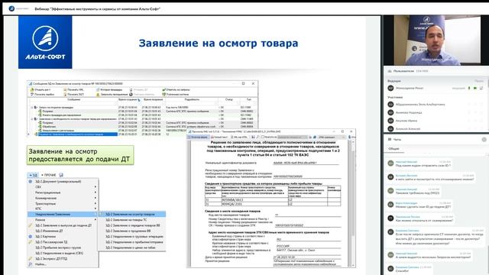Select ЭД-2 Карточка item
This screenshot has height=275, width=489.
click(x=63, y=236)
